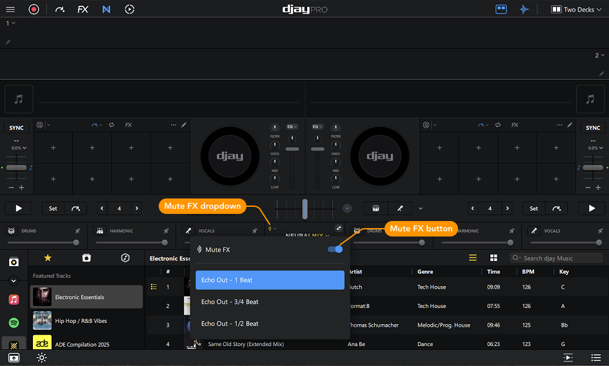Increase right deck loop length arrow

point(507,208)
